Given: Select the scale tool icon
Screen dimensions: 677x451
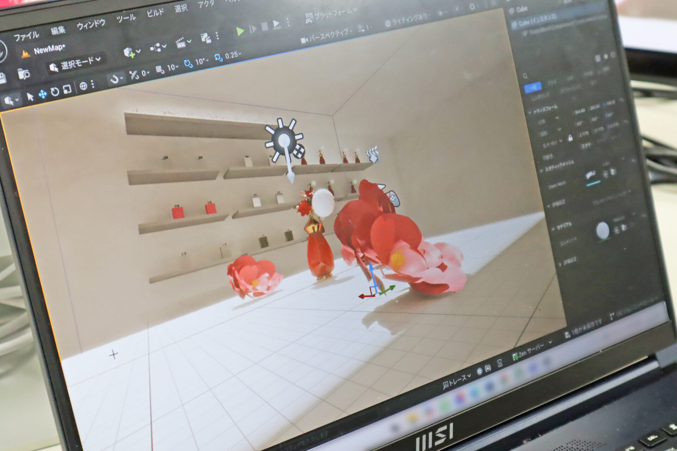Looking at the screenshot, I should 67,89.
